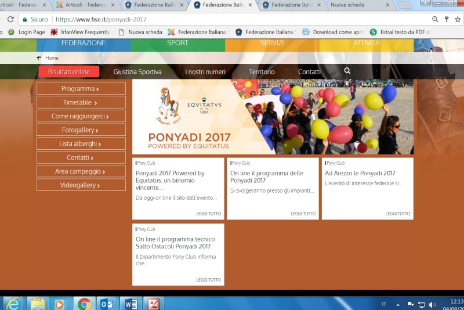
Task: Open article Ponyadi 2017 Powered by Equitatus
Action: (170, 181)
